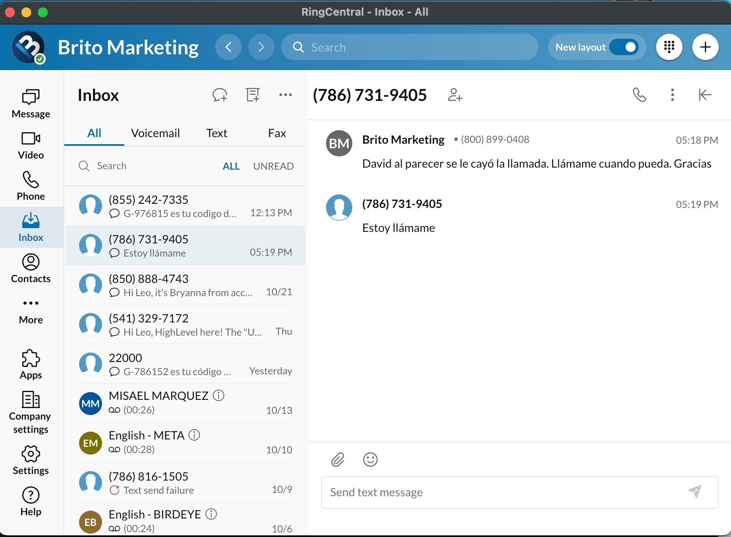731x537 pixels.
Task: Create a new fax icon in Inbox header
Action: coord(253,95)
